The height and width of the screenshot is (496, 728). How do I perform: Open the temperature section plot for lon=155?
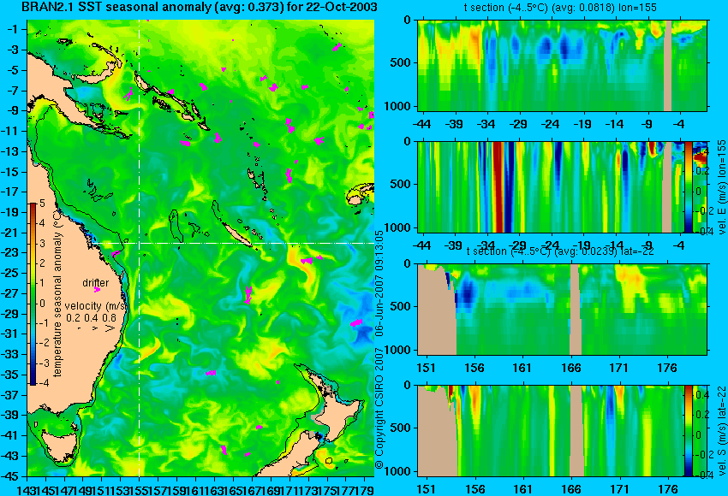562,65
